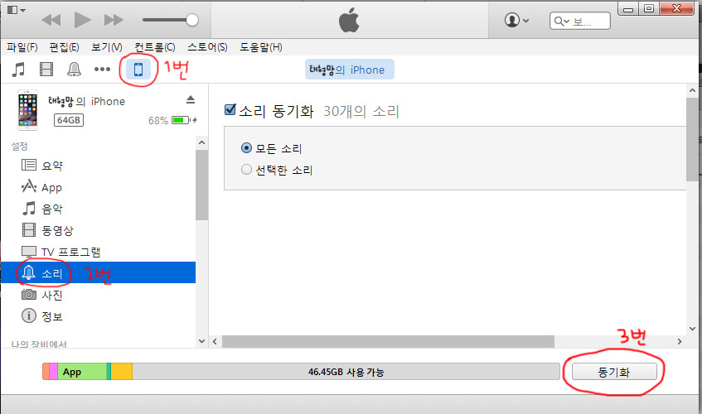Screen dimensions: 702x414
Task: Click the main pane scroll-up arrow
Action: click(x=692, y=91)
